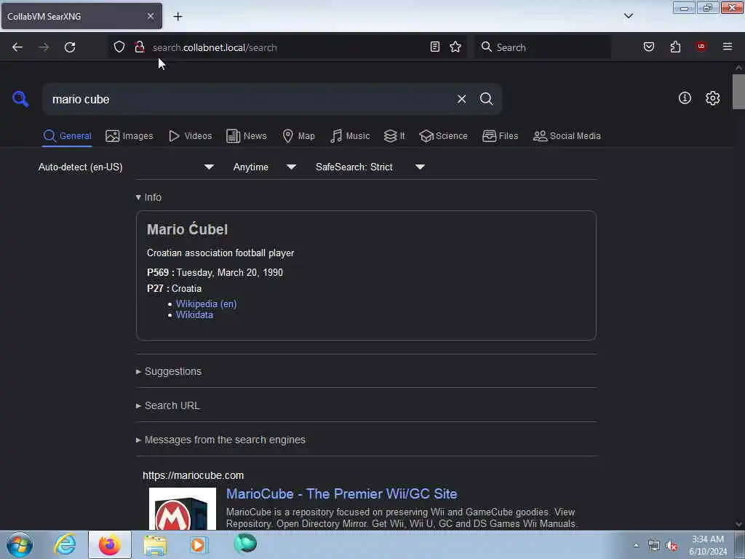This screenshot has width=745, height=559.
Task: Click the MarioCube result thumbnail
Action: point(183,509)
